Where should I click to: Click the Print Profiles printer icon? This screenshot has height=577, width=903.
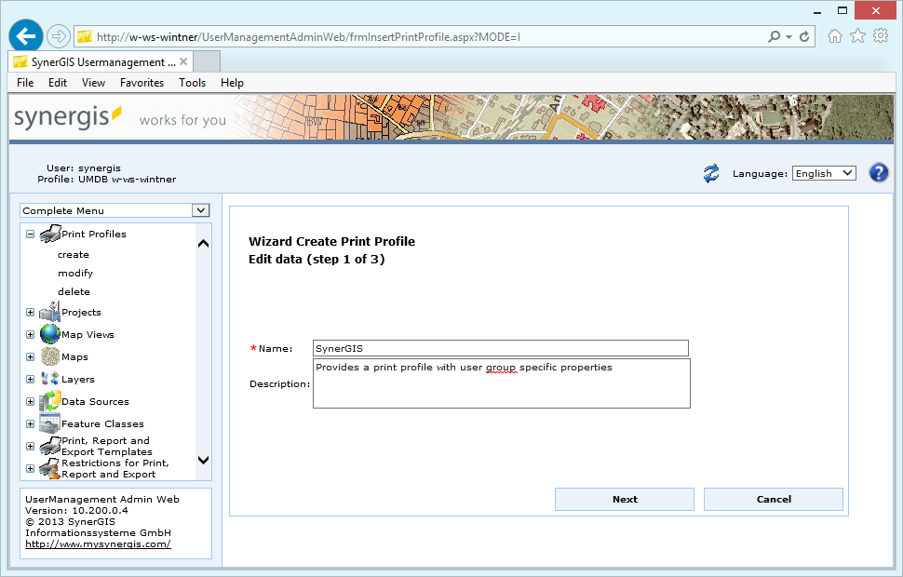pos(50,234)
